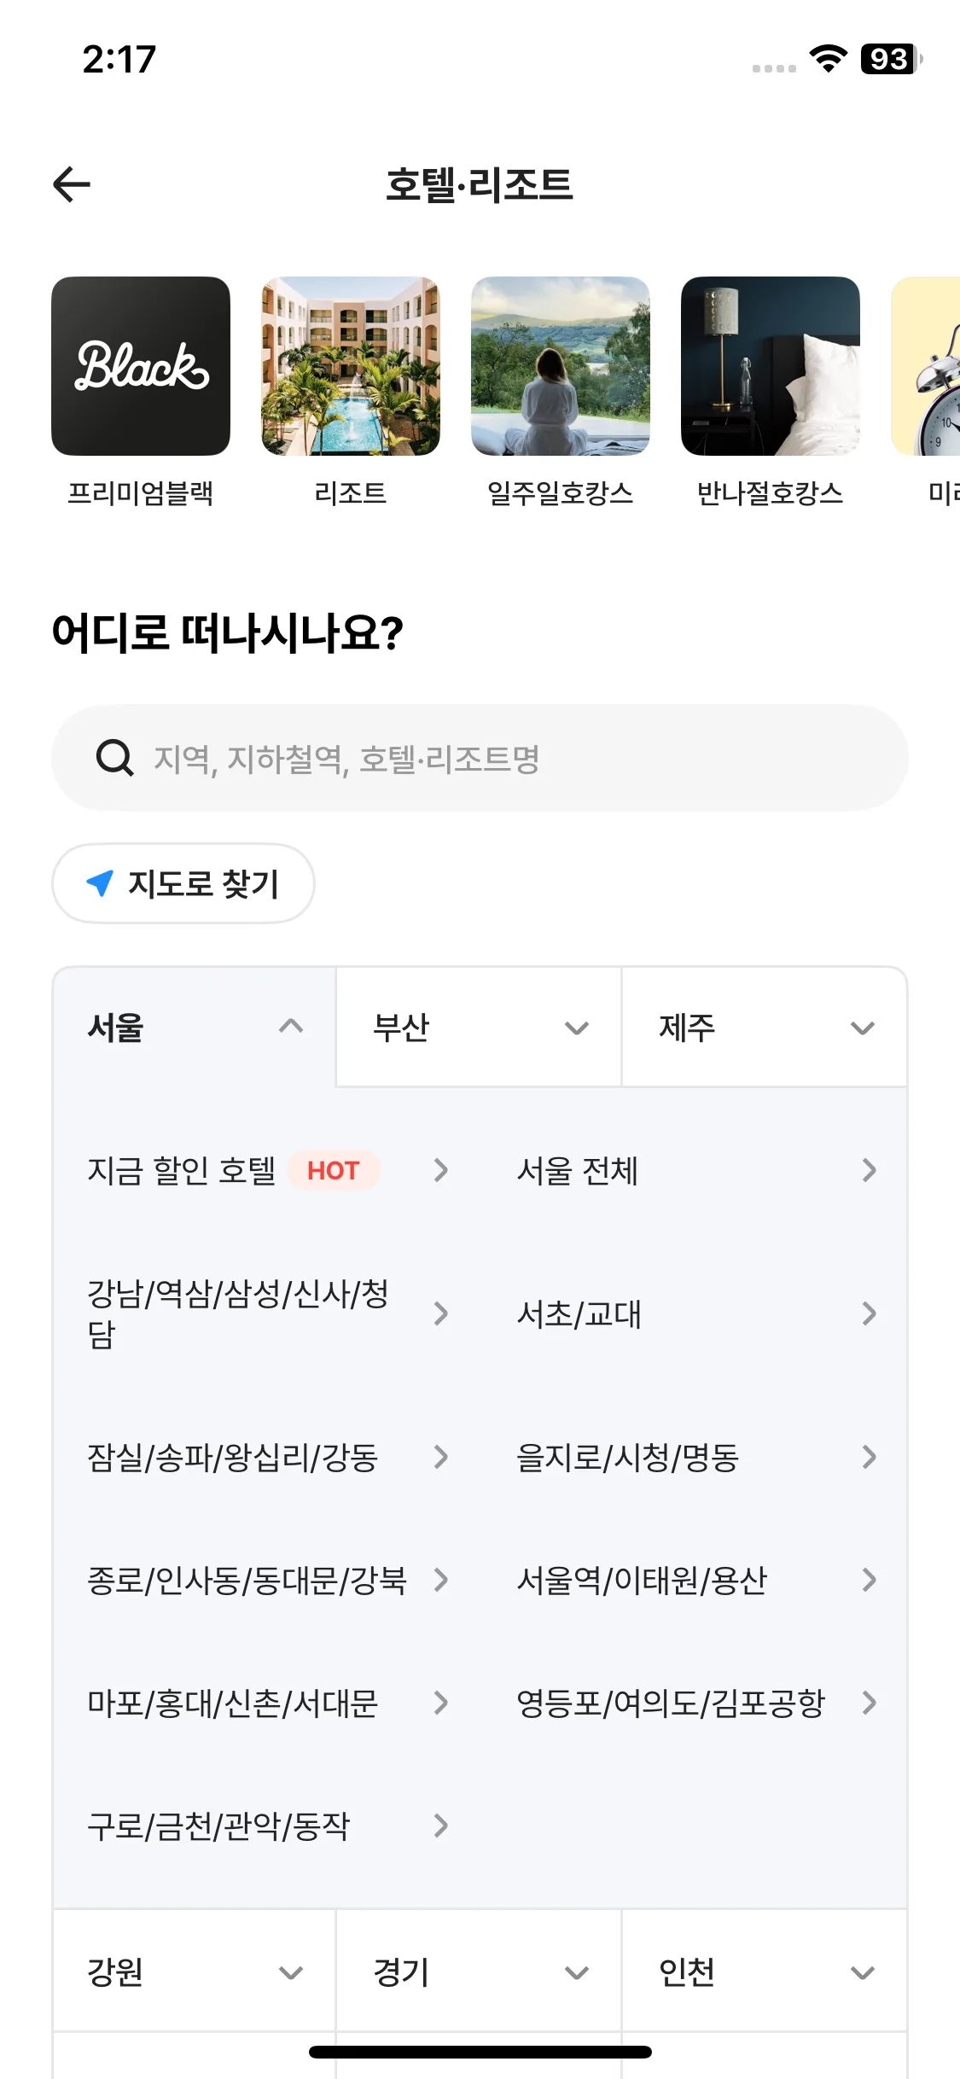Collapse the 서울 region tab

point(195,1027)
